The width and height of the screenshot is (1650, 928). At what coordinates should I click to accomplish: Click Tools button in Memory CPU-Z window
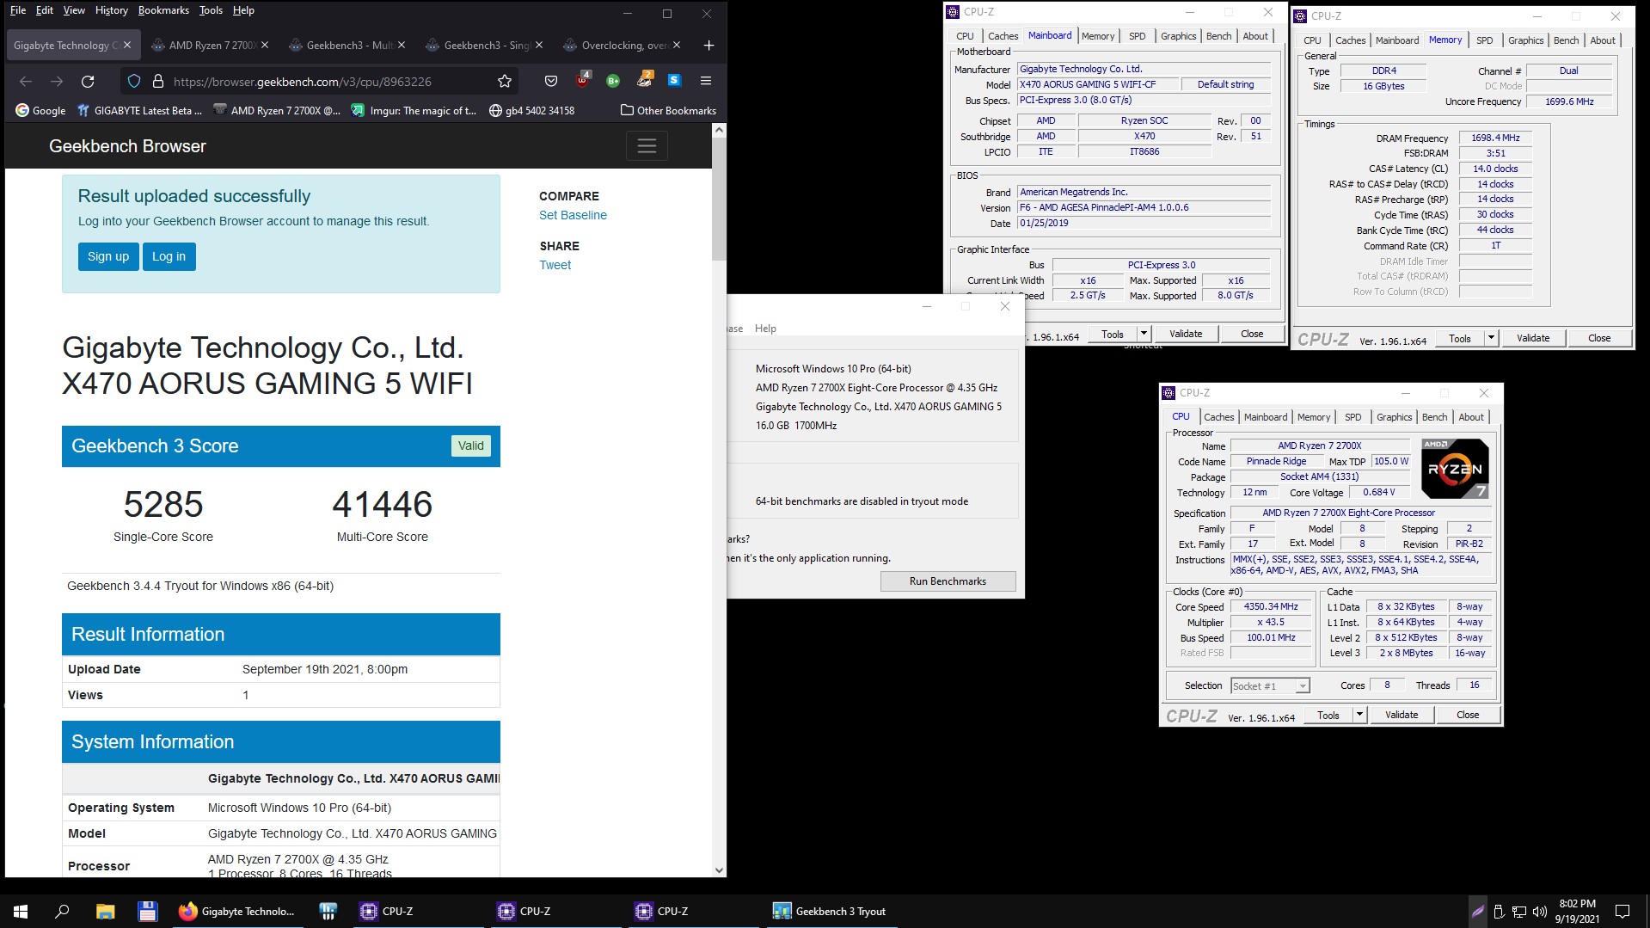coord(1460,338)
